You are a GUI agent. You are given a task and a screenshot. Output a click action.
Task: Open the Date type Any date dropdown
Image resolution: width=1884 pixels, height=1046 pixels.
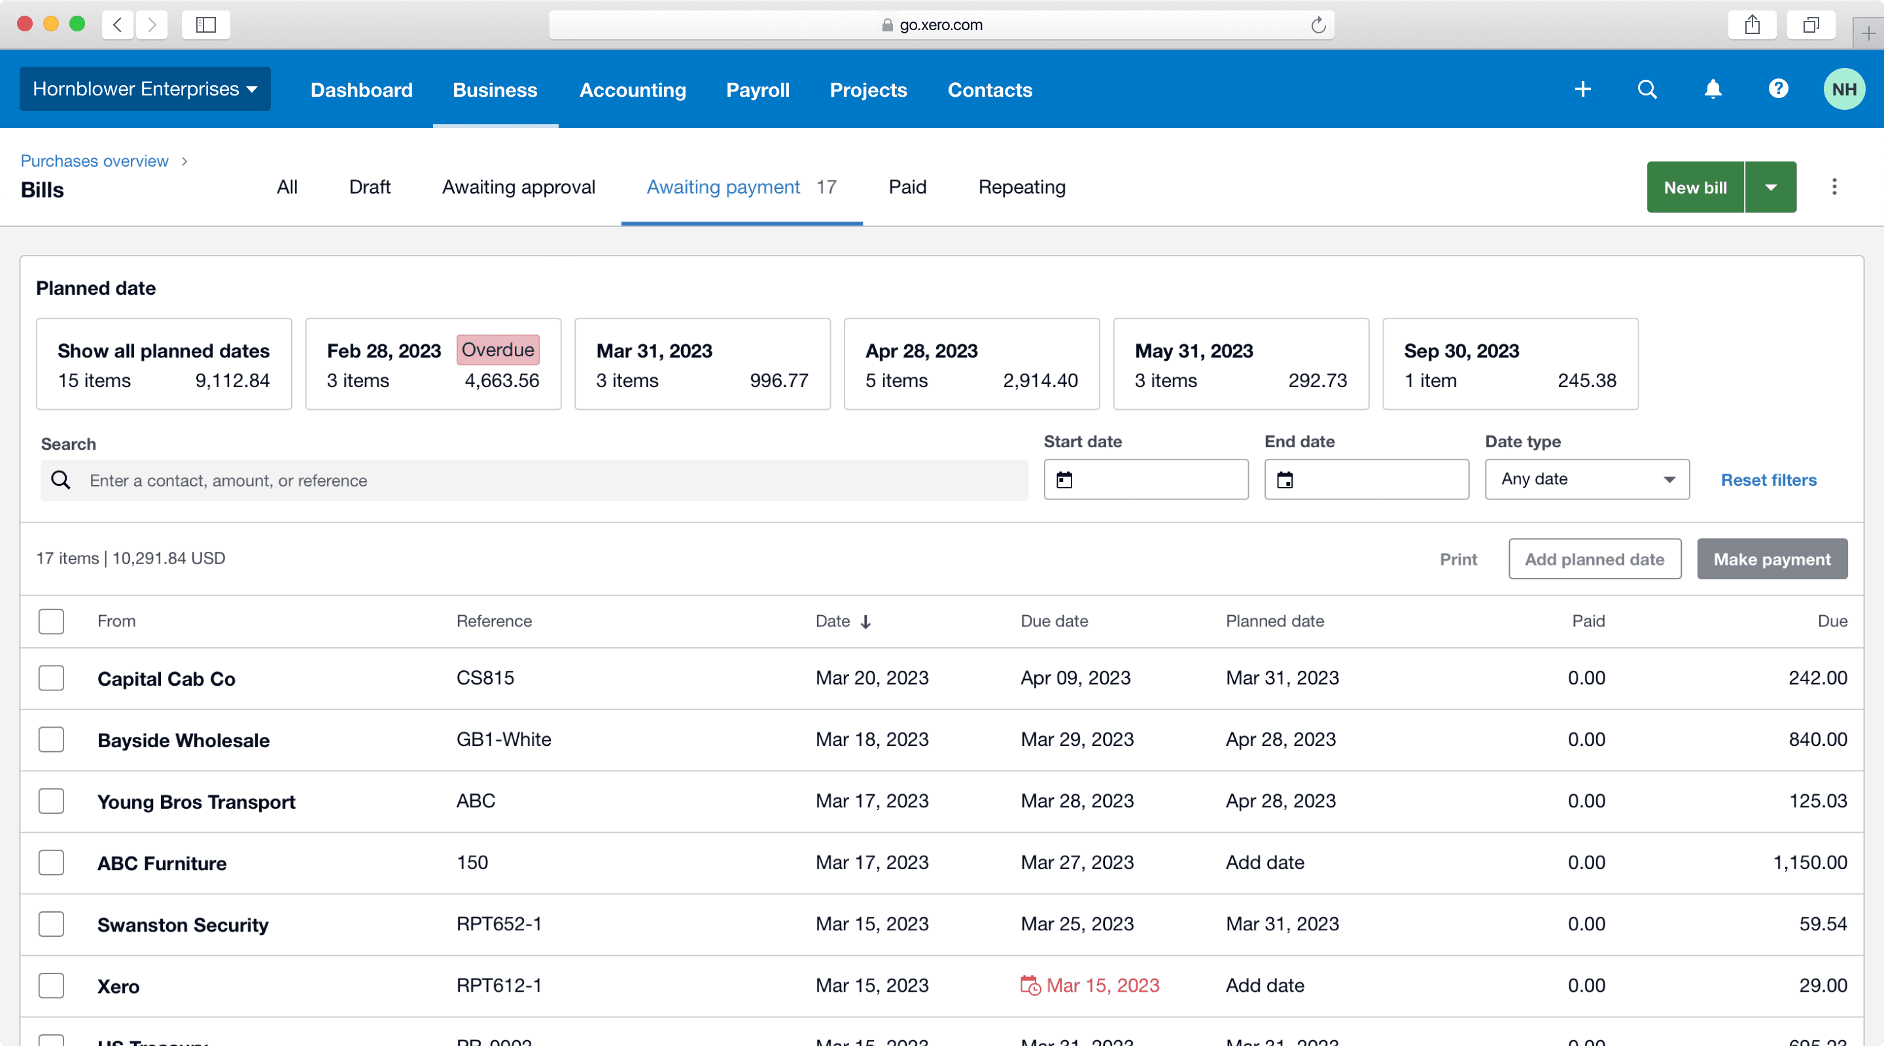tap(1587, 479)
